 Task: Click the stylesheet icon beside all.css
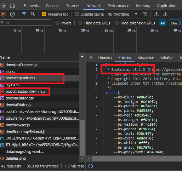2,72
